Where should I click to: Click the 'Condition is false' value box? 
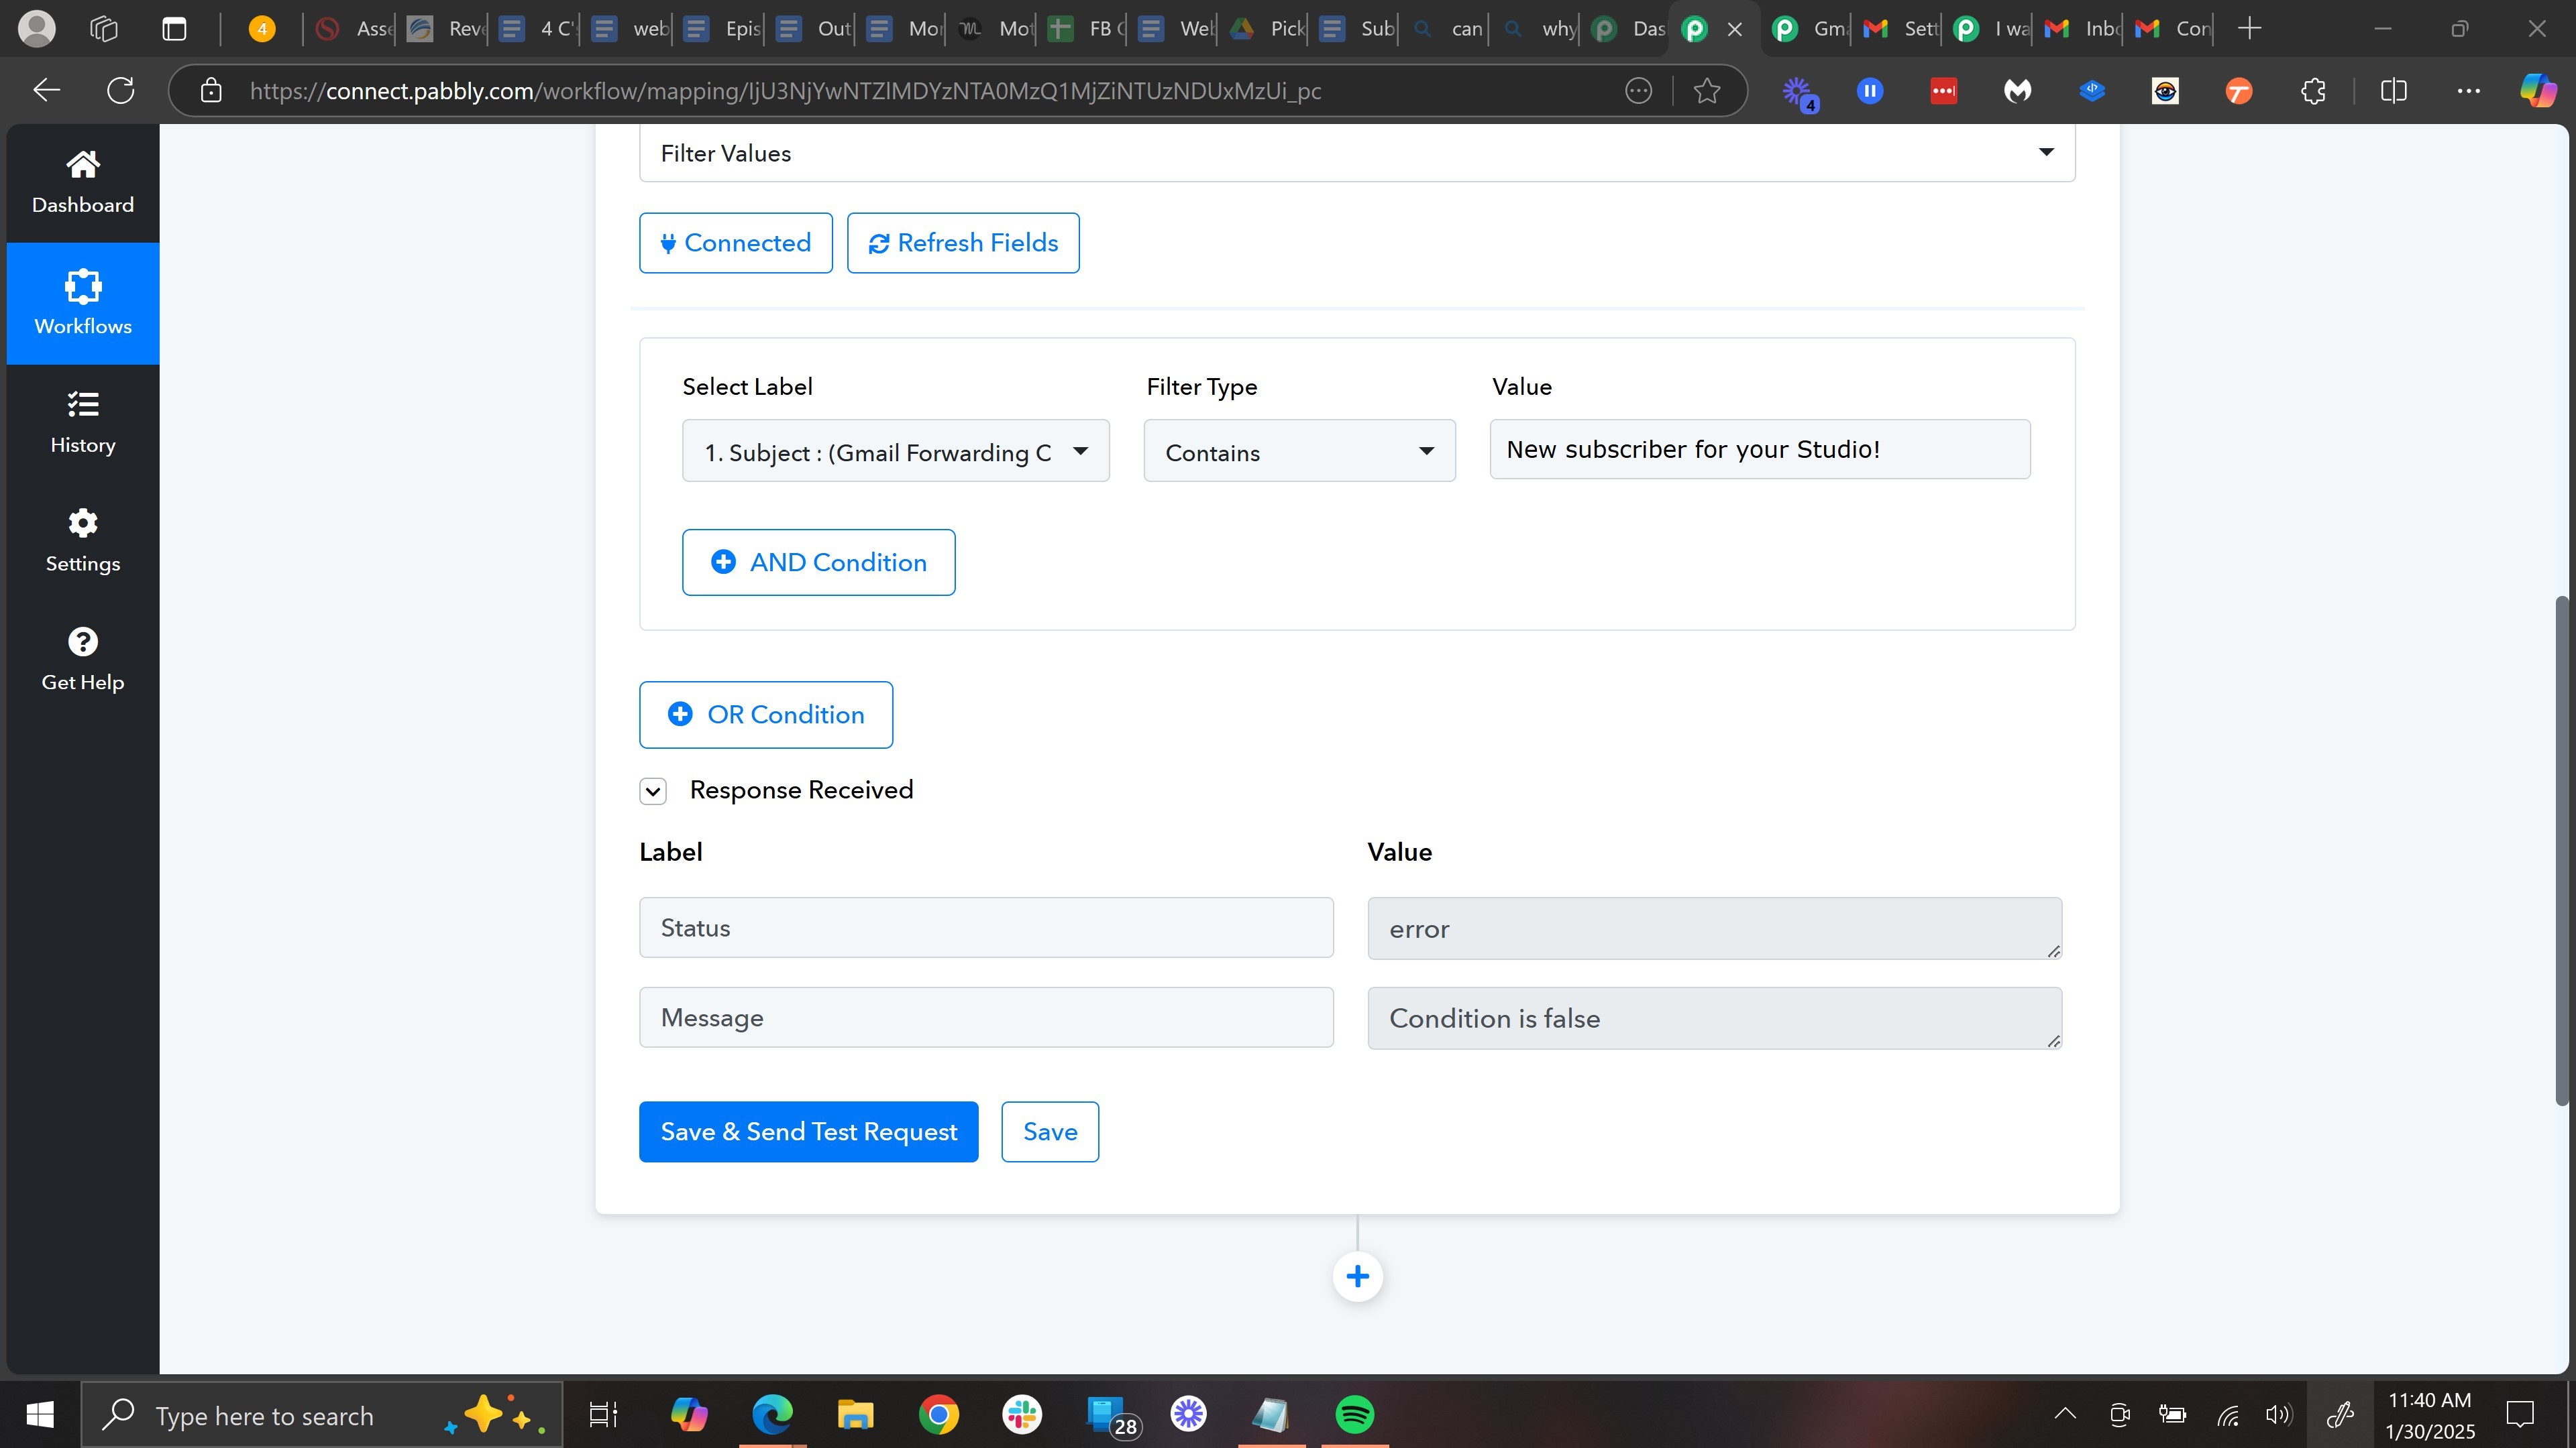click(1714, 1018)
